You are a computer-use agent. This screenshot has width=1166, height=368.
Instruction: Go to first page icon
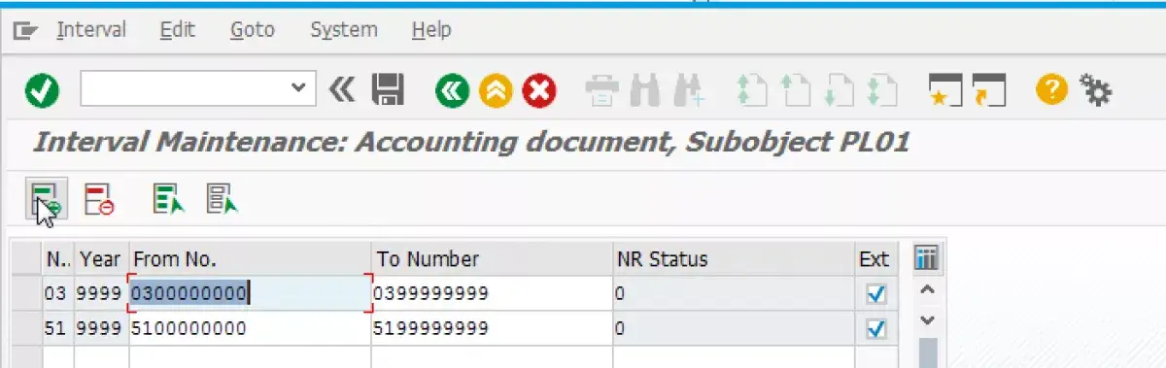753,91
